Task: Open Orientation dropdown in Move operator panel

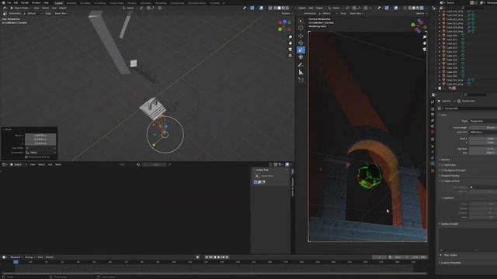Action: point(40,153)
